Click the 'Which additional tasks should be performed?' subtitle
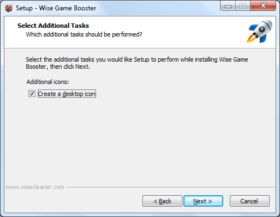280x217 pixels. 84,34
